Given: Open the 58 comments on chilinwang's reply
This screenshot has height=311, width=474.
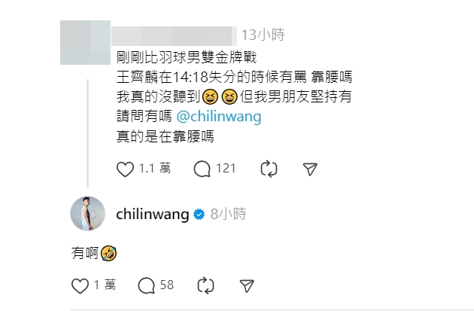Looking at the screenshot, I should [x=146, y=285].
